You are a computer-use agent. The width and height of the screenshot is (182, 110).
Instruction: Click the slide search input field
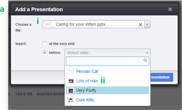(x=108, y=61)
